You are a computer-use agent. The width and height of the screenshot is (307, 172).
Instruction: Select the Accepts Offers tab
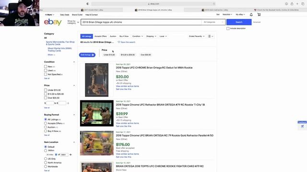pyautogui.click(x=101, y=36)
